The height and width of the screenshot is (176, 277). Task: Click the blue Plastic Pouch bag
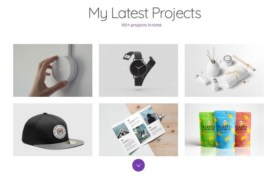(225, 129)
